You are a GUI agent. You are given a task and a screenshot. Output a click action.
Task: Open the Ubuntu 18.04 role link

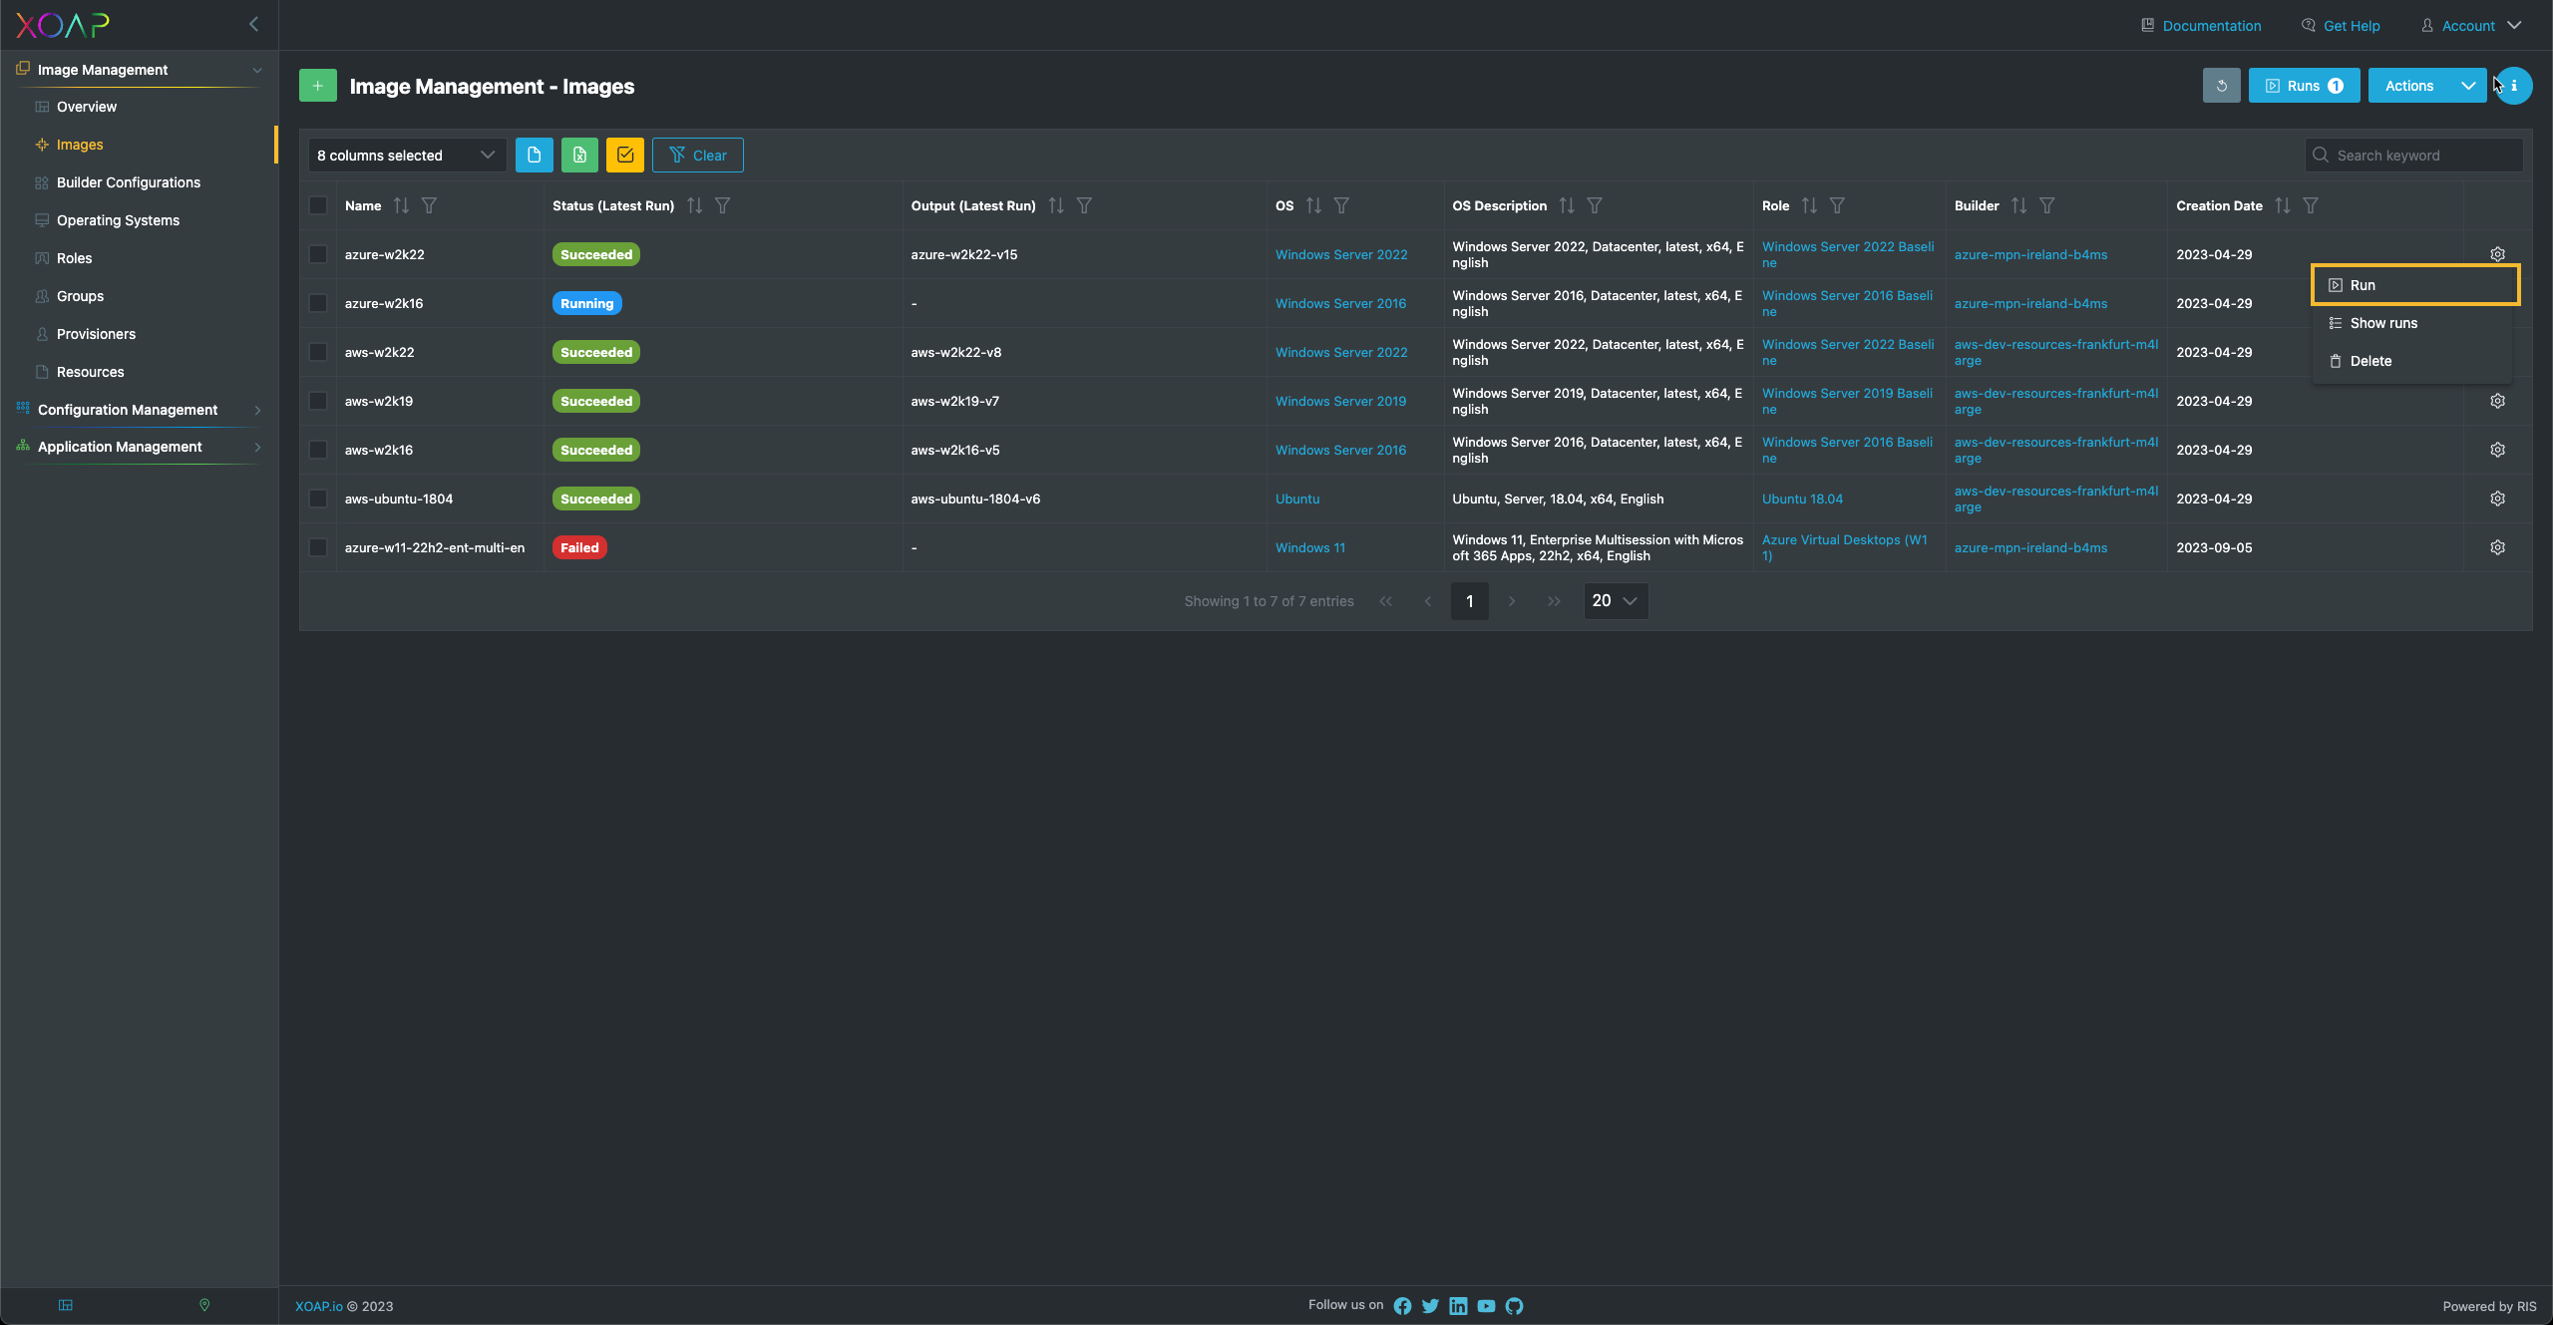1802,498
